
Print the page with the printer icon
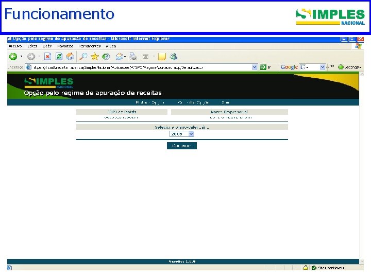pyautogui.click(x=133, y=57)
